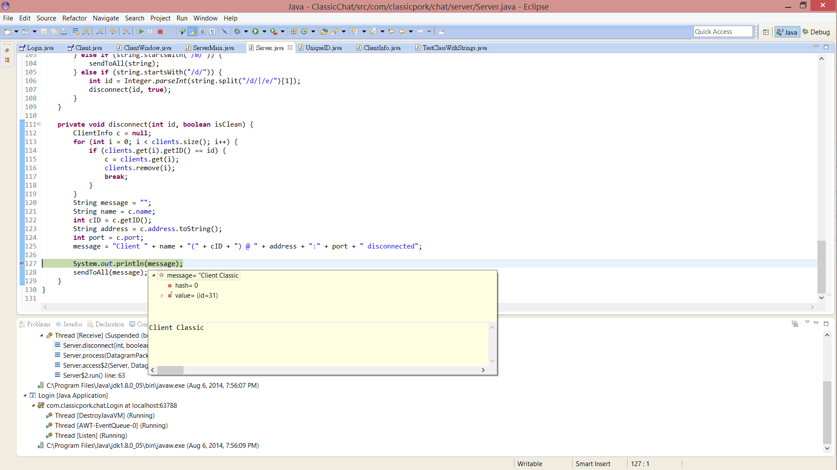This screenshot has width=837, height=470.
Task: Expand the value= (id=31) node
Action: point(162,295)
